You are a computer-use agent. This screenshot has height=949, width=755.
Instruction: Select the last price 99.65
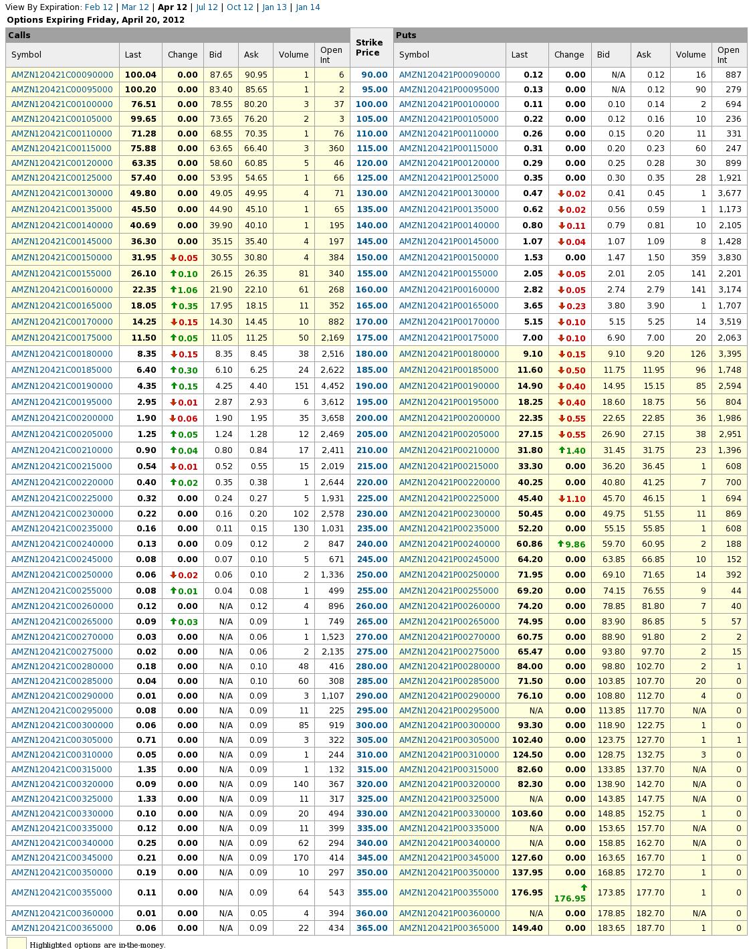pos(143,119)
